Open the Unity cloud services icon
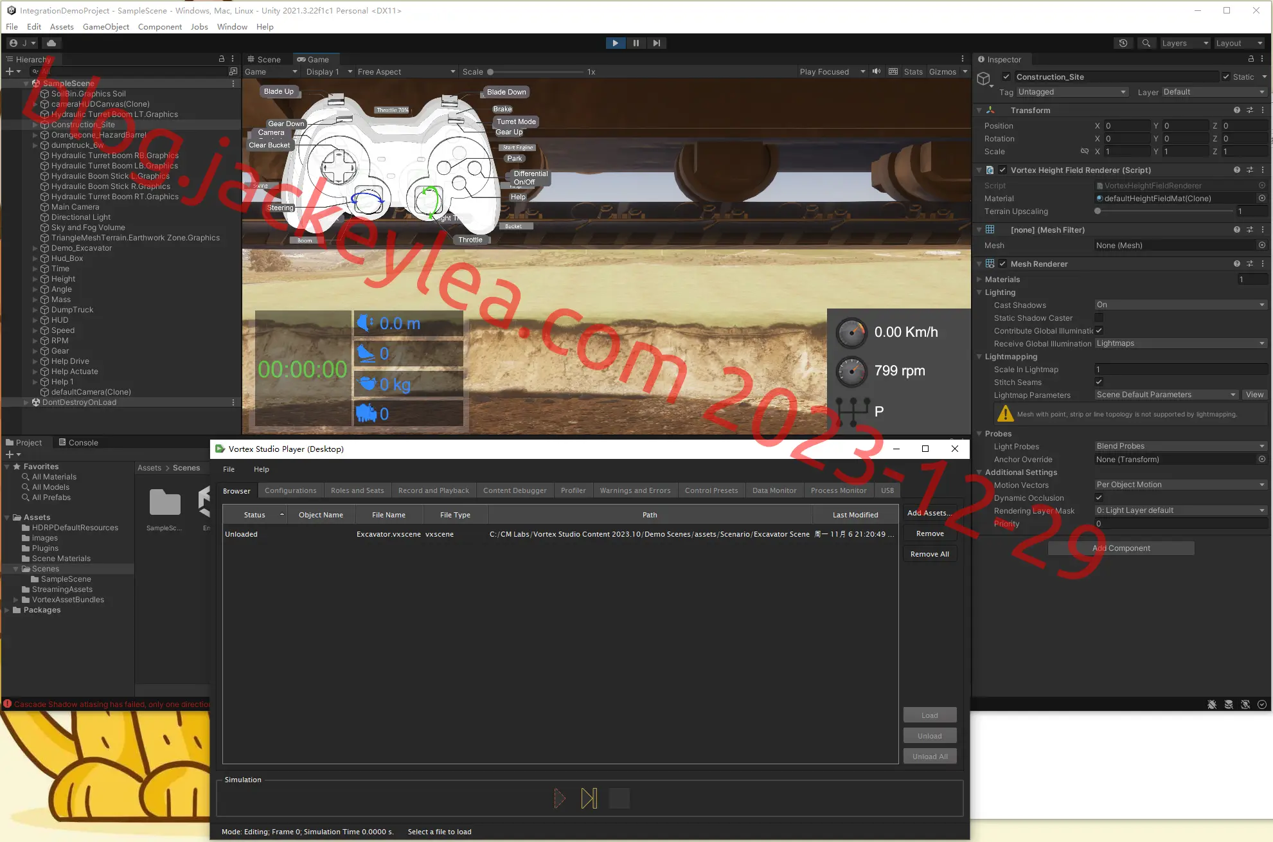The image size is (1273, 842). pyautogui.click(x=51, y=43)
